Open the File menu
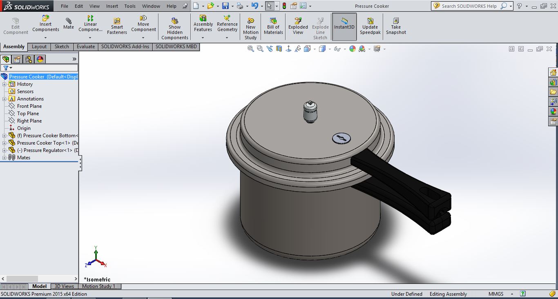The height and width of the screenshot is (299, 558). (x=65, y=6)
